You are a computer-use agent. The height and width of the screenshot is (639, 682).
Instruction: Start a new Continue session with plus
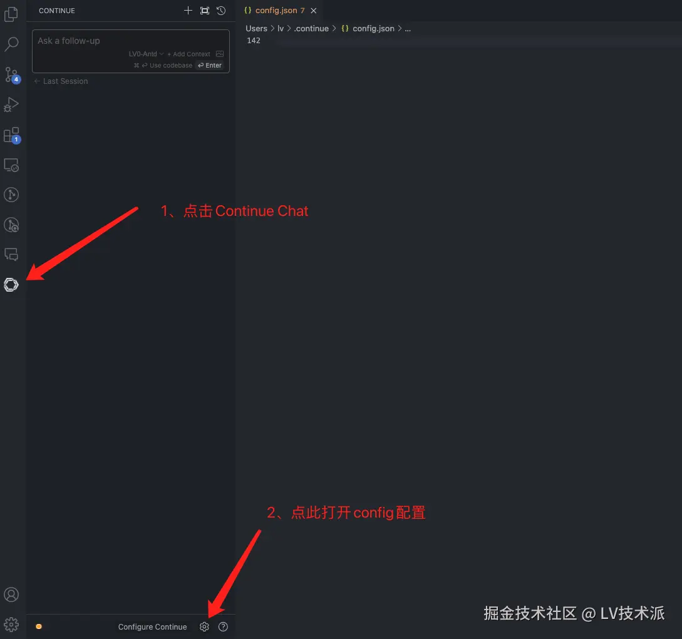(188, 11)
